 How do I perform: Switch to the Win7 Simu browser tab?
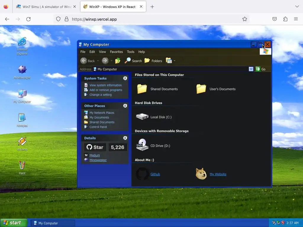pyautogui.click(x=46, y=7)
